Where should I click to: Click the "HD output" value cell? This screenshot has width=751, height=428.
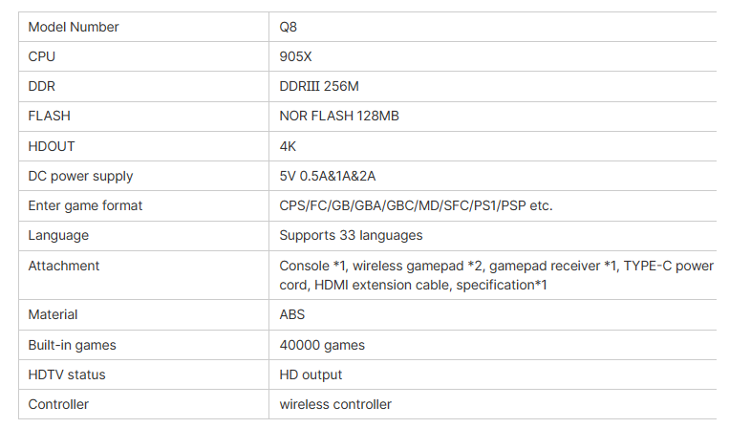pyautogui.click(x=311, y=374)
